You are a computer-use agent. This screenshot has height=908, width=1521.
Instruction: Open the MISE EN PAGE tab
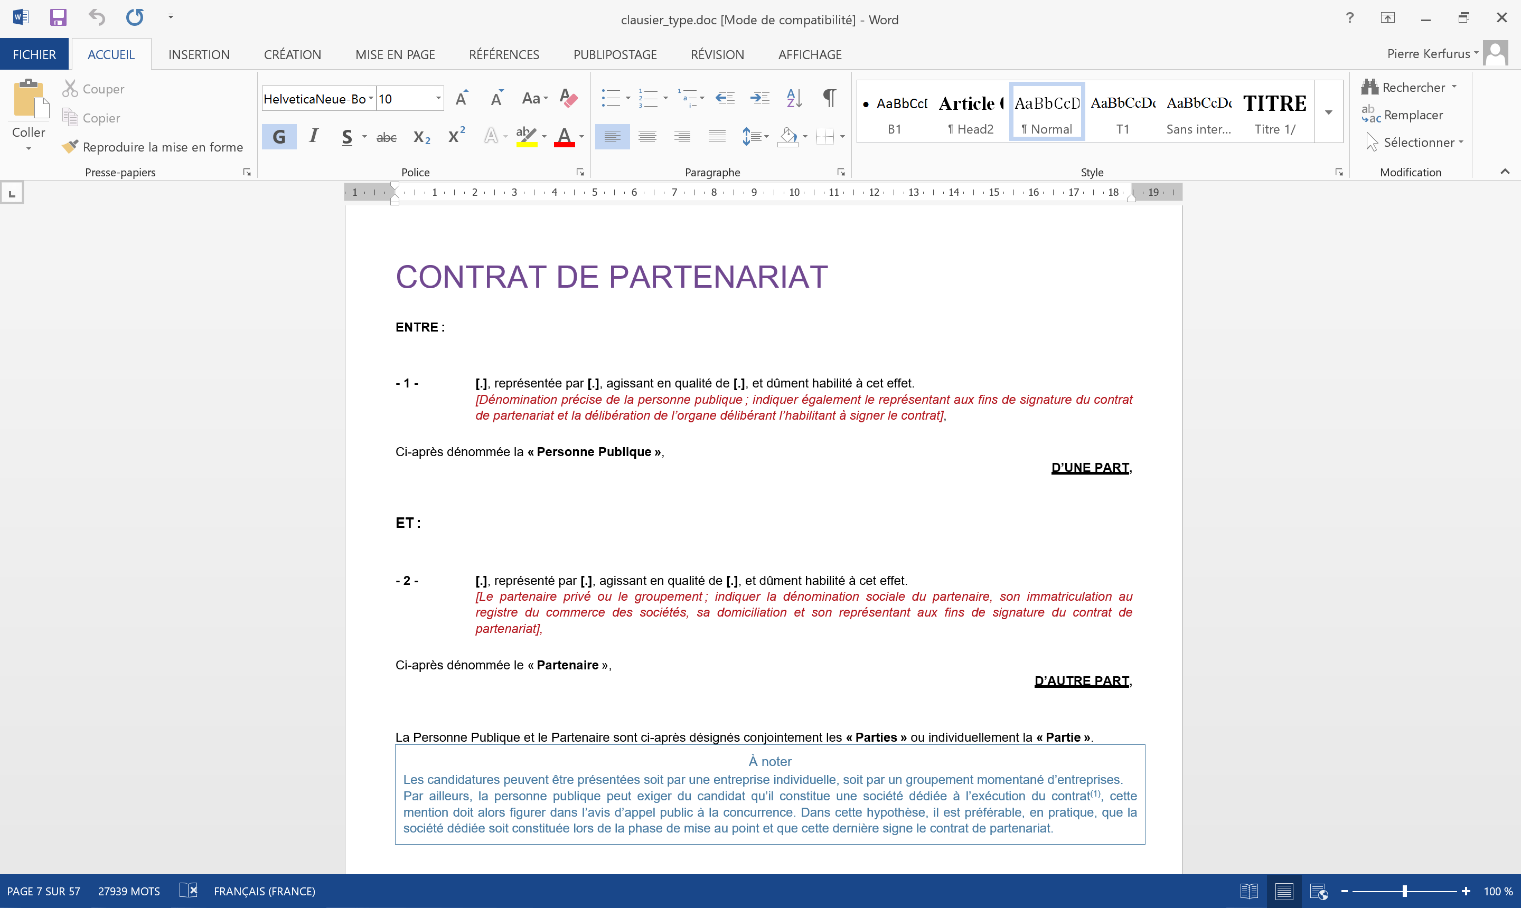point(395,54)
